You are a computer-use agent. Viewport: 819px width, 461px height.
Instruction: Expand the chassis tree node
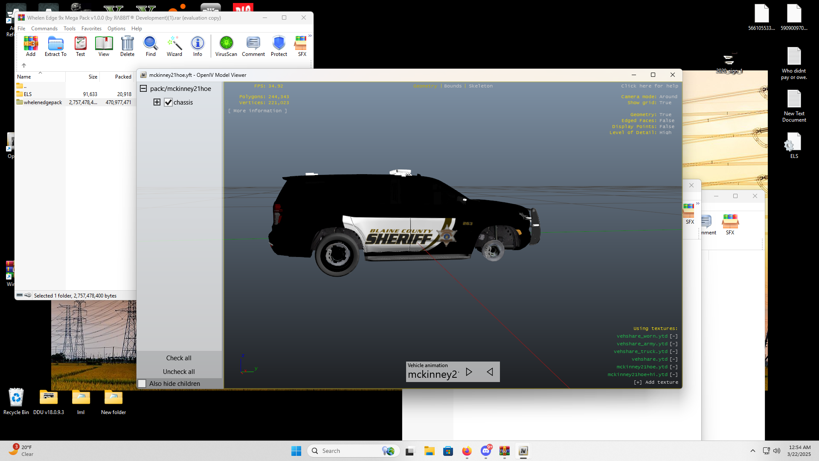[x=157, y=102]
